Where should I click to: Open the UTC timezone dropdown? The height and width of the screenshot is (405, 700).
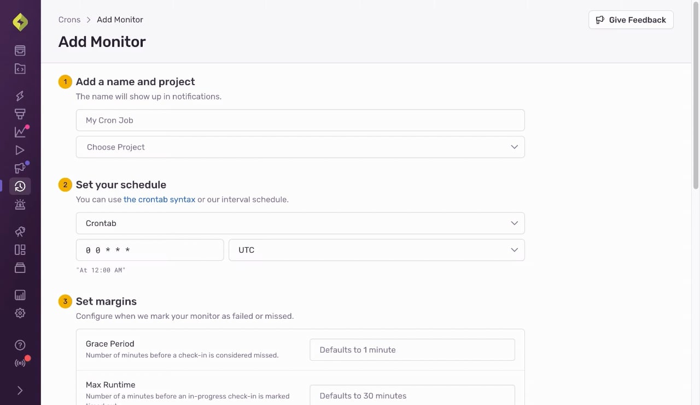(x=377, y=250)
